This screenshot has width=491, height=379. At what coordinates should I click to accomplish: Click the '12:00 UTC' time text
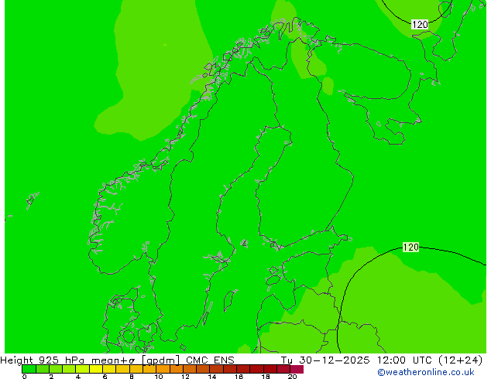point(405,360)
